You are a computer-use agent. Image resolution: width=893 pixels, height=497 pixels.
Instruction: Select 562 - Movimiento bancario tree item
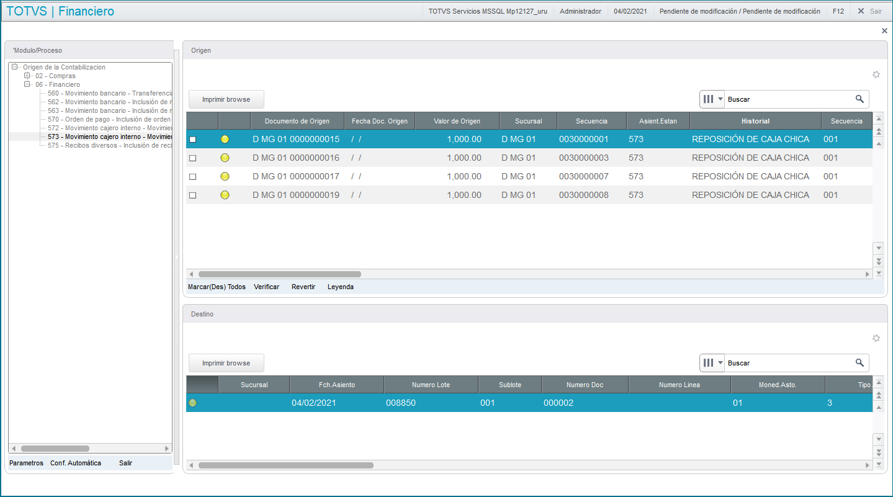pyautogui.click(x=109, y=102)
